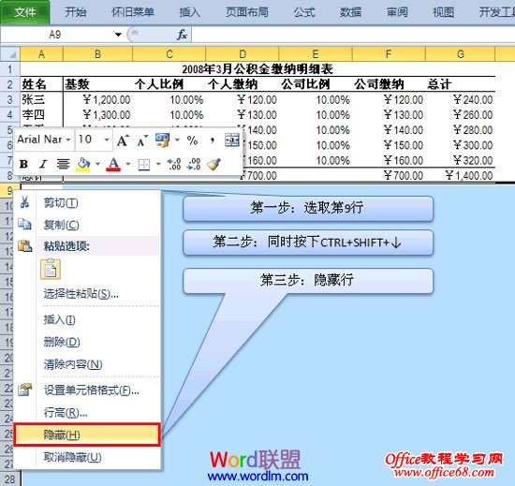Select row 28 header

[10, 479]
